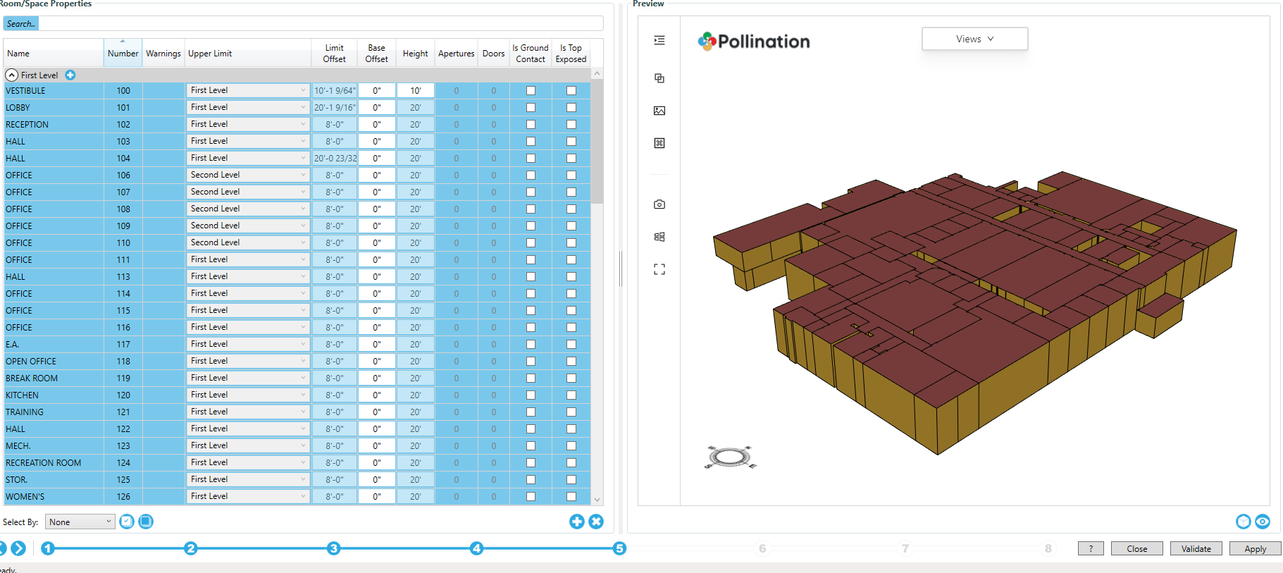Tick Is Top Exposed for LOBBY row

[571, 108]
